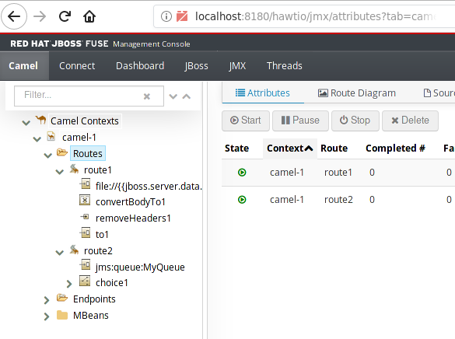Click the Start button
The height and width of the screenshot is (339, 455).
[x=246, y=121]
